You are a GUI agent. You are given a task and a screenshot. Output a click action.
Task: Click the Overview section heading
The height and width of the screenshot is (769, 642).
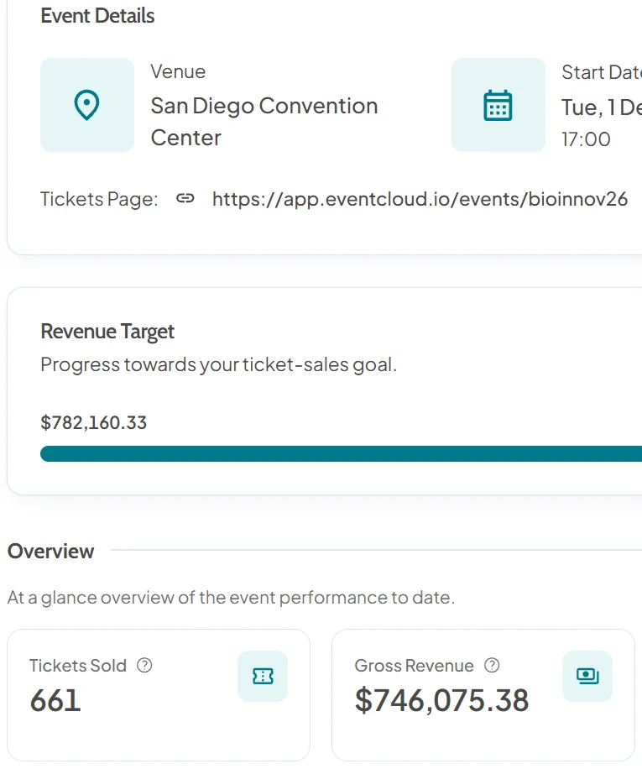(50, 552)
